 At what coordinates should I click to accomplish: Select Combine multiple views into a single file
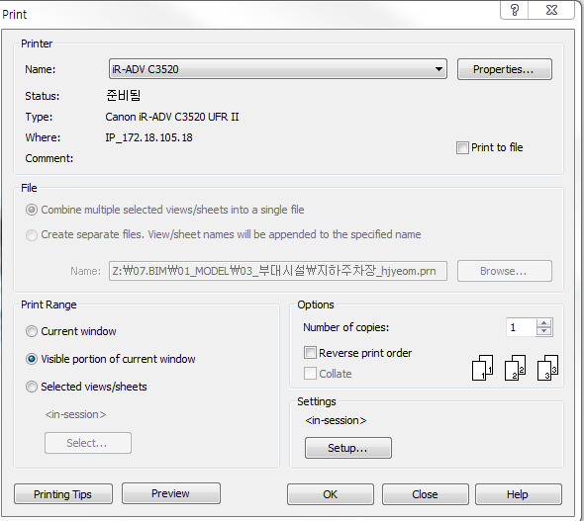click(32, 210)
